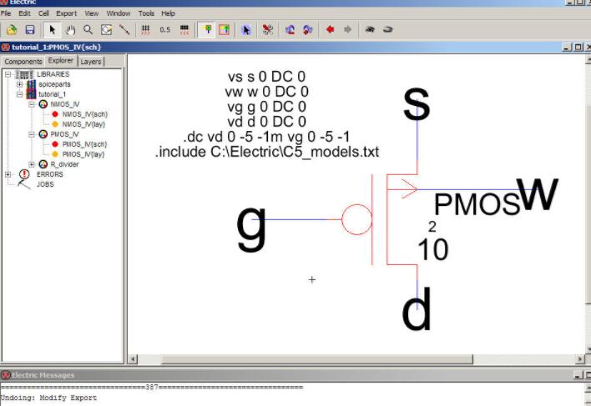Select the Zoom magnifier tool

coord(88,29)
